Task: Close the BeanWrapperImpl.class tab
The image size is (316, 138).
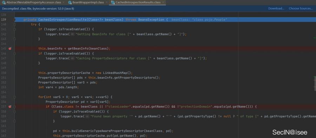Action: coord(106,2)
